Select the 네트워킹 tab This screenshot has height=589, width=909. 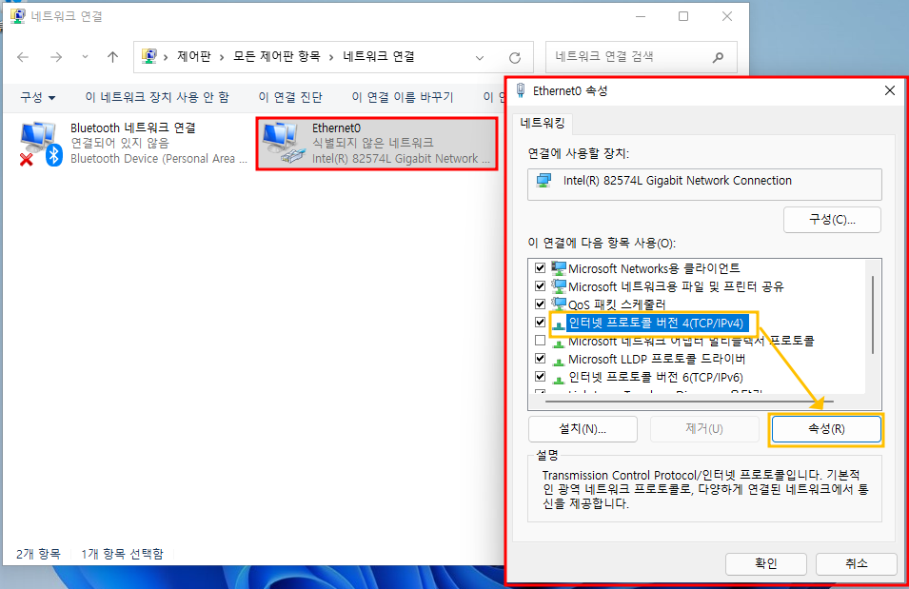coord(543,123)
